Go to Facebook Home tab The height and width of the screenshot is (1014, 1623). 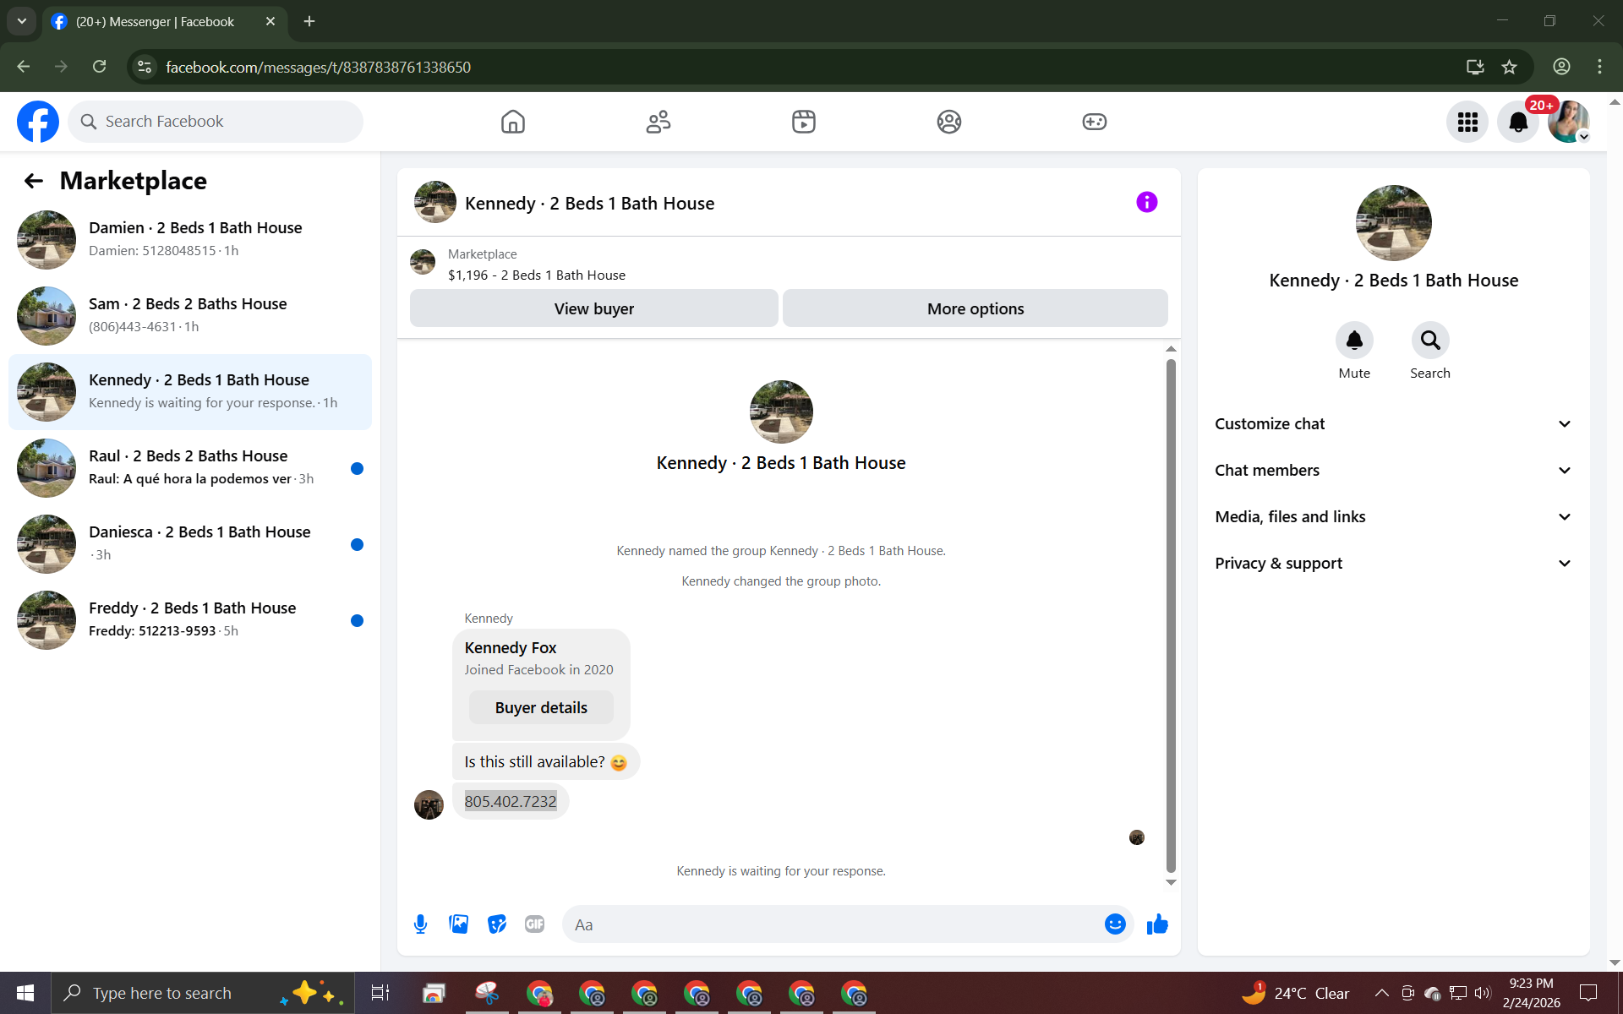coord(512,123)
